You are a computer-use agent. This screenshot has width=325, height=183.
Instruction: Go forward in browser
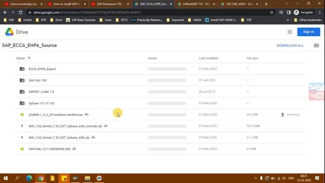click(x=13, y=12)
